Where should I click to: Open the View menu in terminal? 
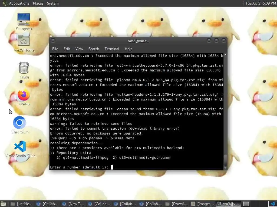click(79, 49)
